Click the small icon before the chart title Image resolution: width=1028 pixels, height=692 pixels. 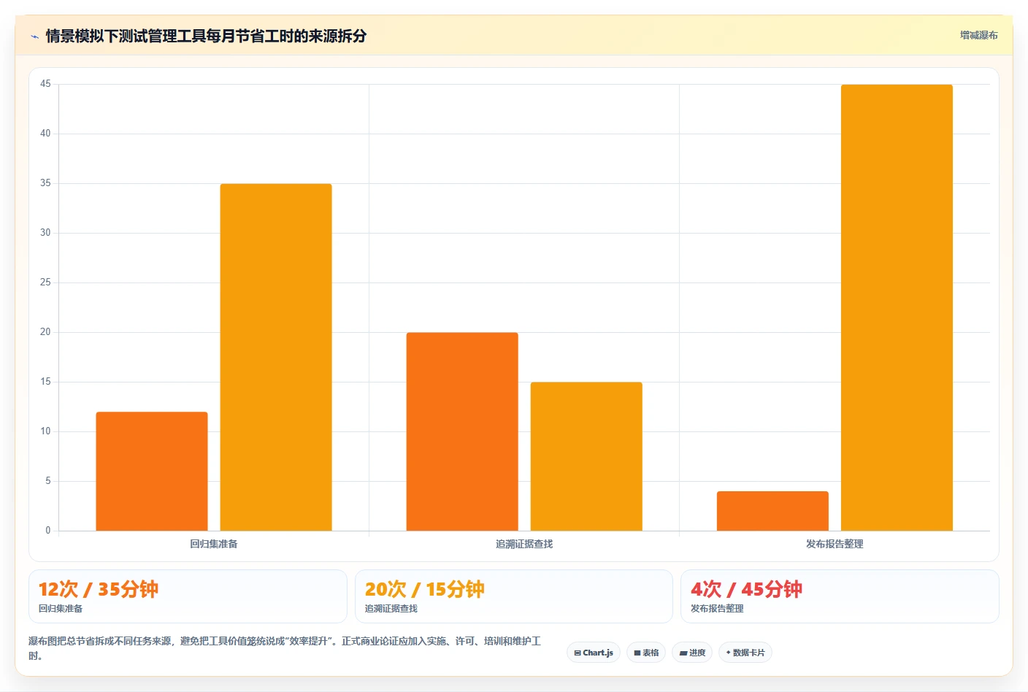click(x=34, y=36)
